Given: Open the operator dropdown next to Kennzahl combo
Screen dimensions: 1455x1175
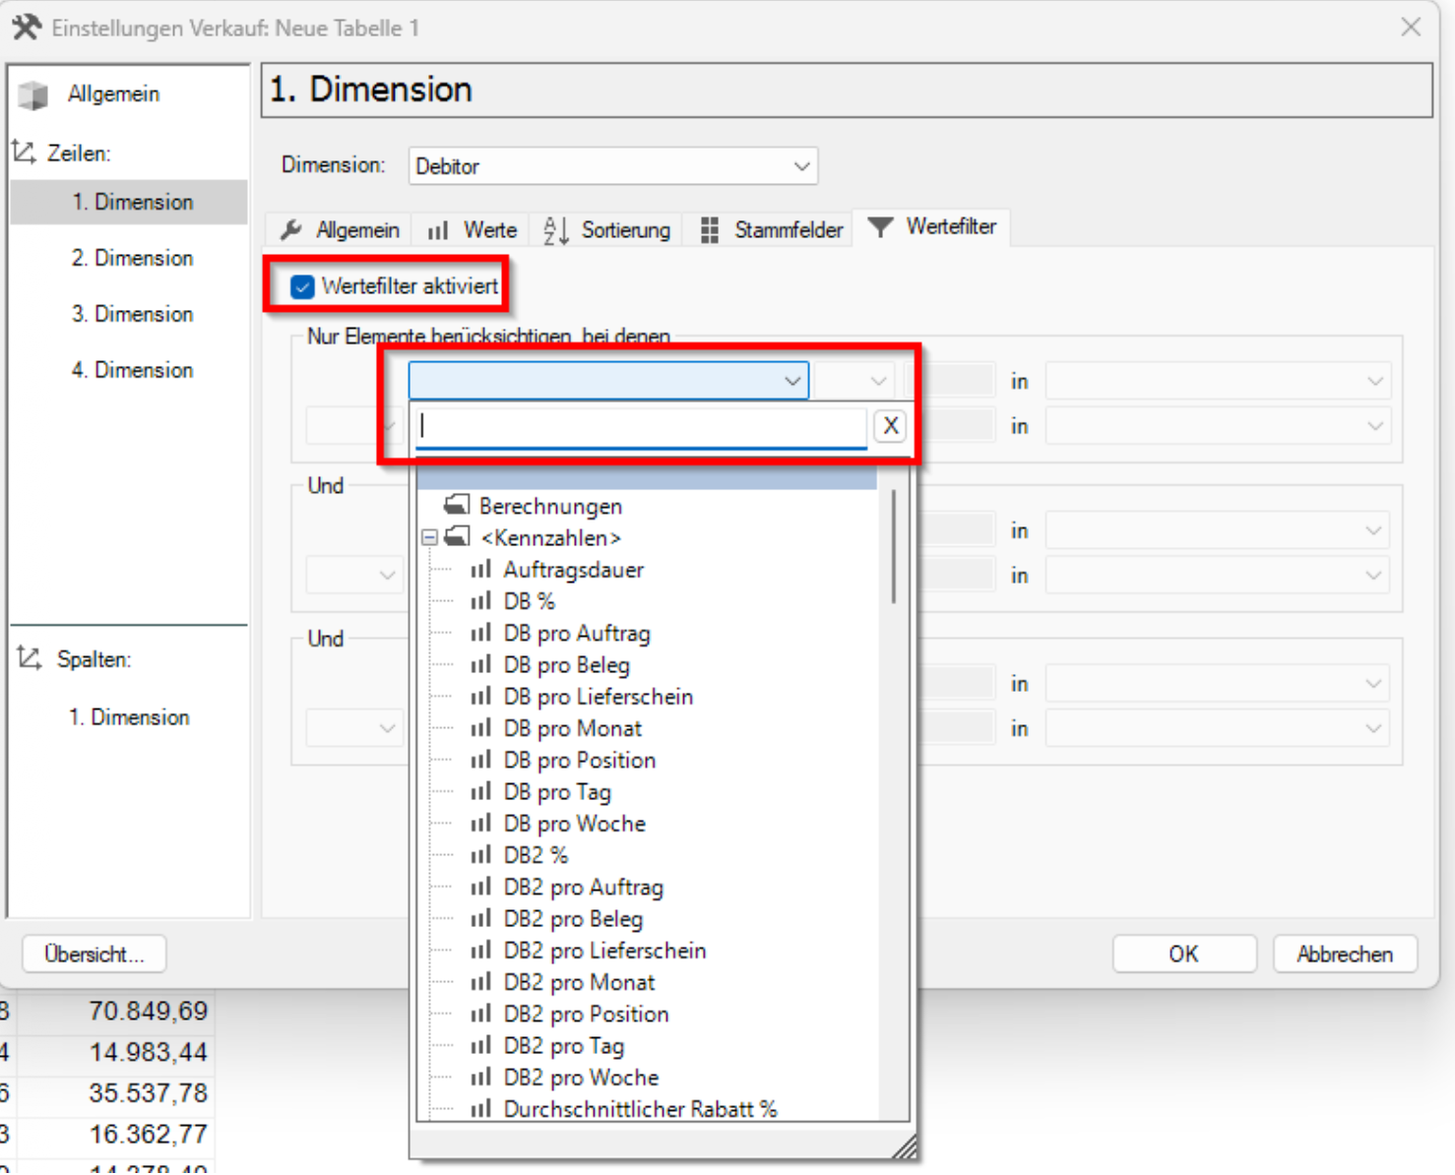Looking at the screenshot, I should 854,381.
